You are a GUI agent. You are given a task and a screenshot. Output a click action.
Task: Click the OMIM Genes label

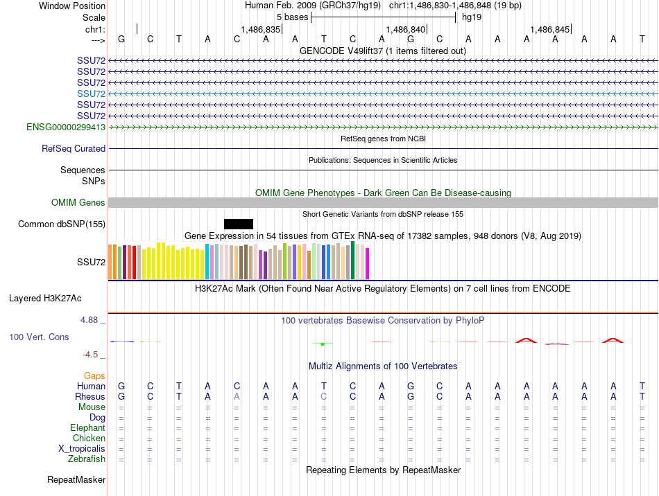(78, 203)
